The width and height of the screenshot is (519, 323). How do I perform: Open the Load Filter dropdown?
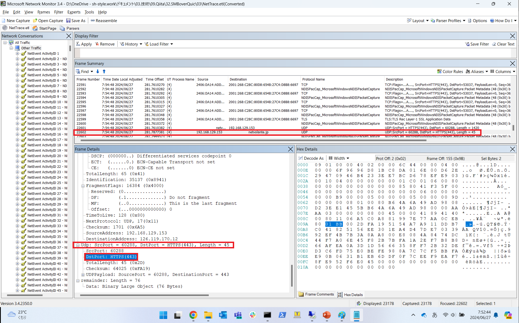coord(159,44)
